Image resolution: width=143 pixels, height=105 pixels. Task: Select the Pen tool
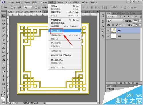[3, 72]
